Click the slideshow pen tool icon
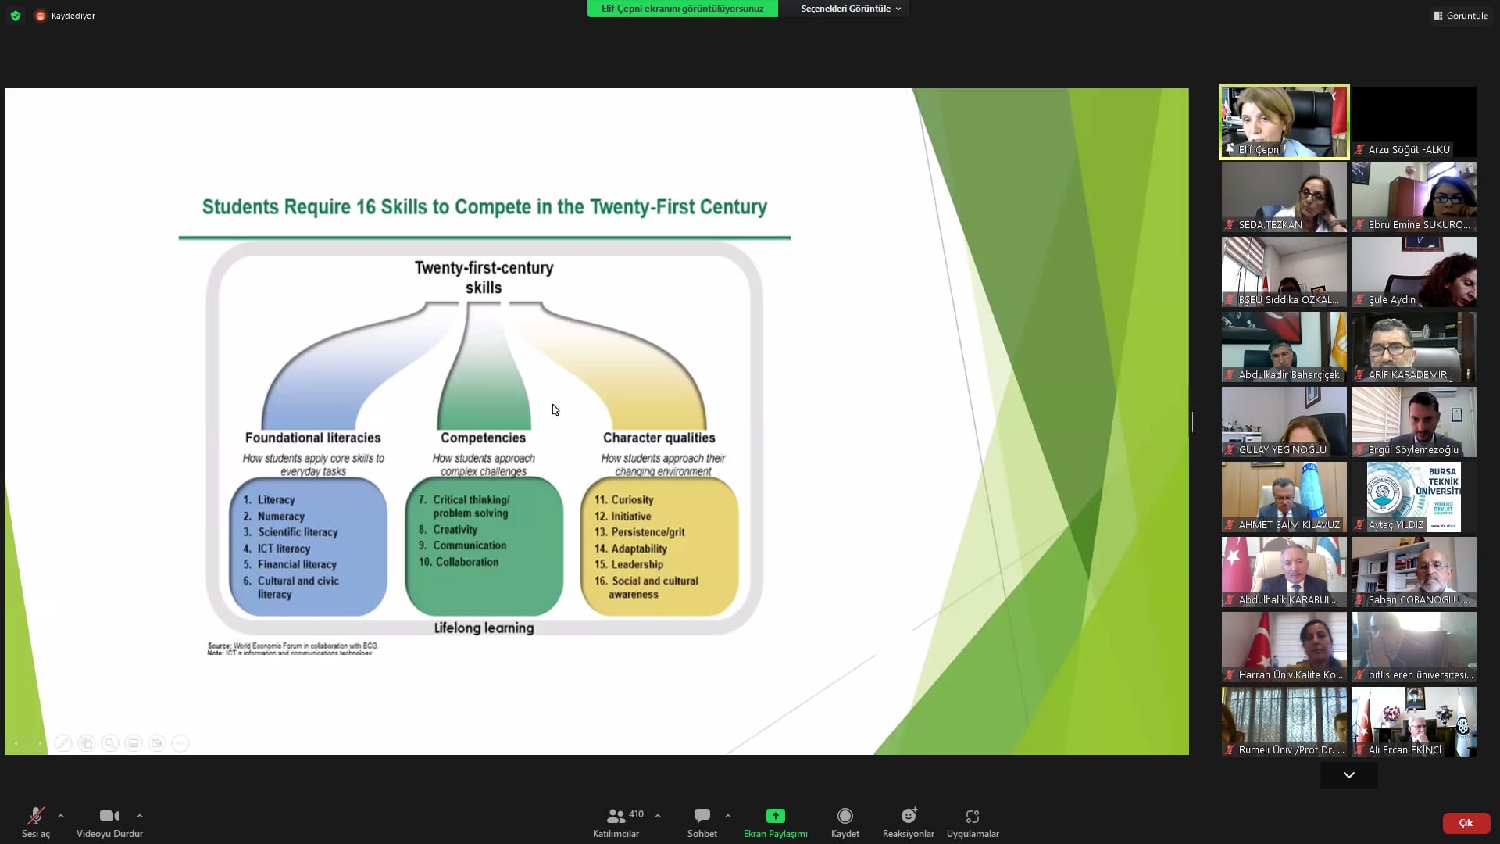Image resolution: width=1500 pixels, height=844 pixels. coord(63,743)
